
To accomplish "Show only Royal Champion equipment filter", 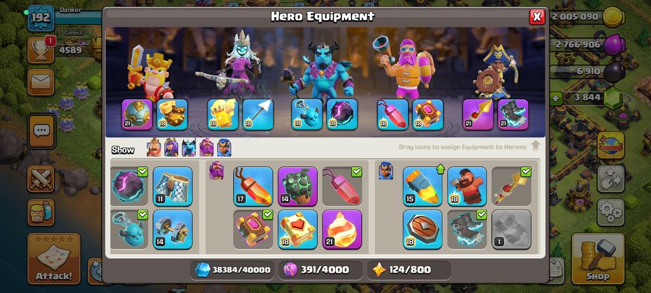I will [x=224, y=147].
